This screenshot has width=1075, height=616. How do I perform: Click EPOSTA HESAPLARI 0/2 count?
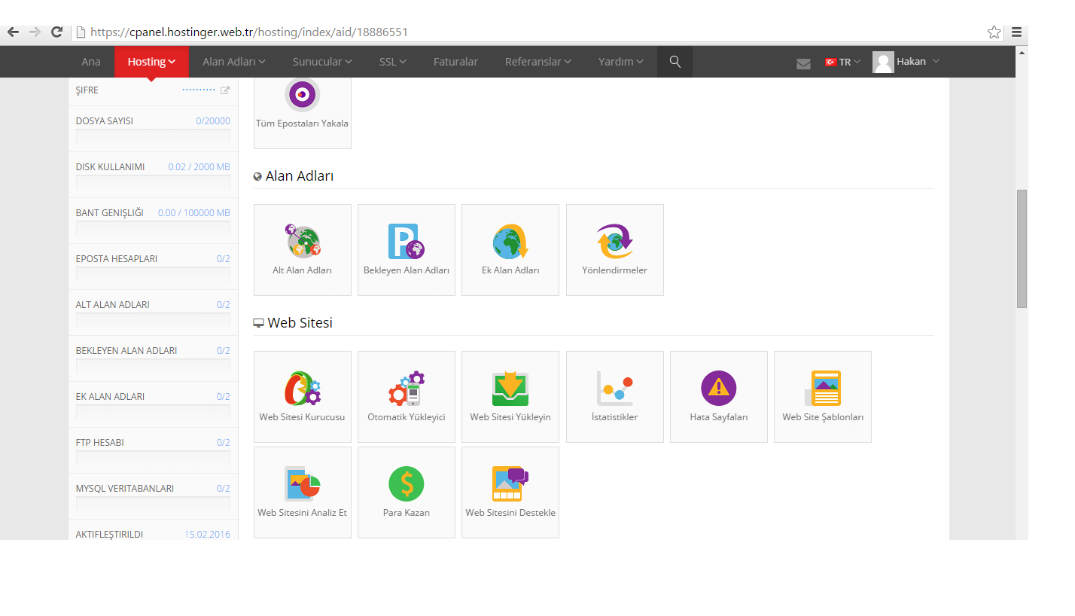[x=224, y=258]
